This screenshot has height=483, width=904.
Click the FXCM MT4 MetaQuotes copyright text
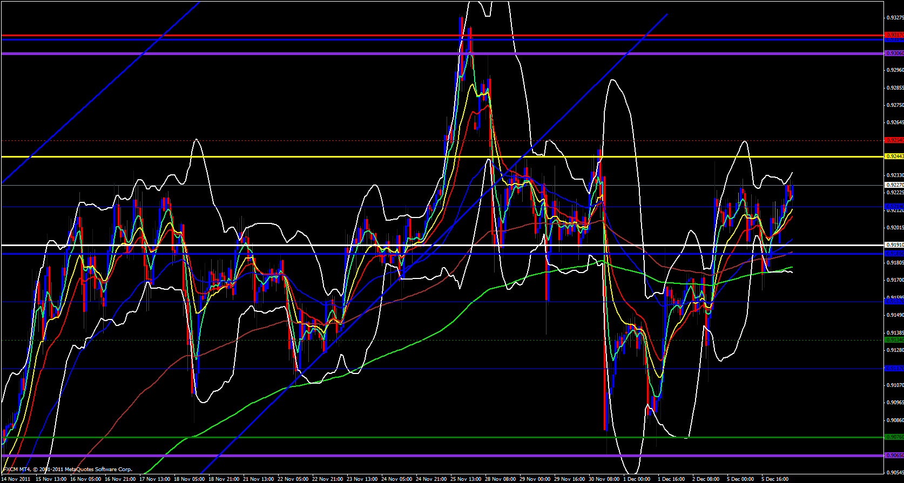tap(68, 470)
